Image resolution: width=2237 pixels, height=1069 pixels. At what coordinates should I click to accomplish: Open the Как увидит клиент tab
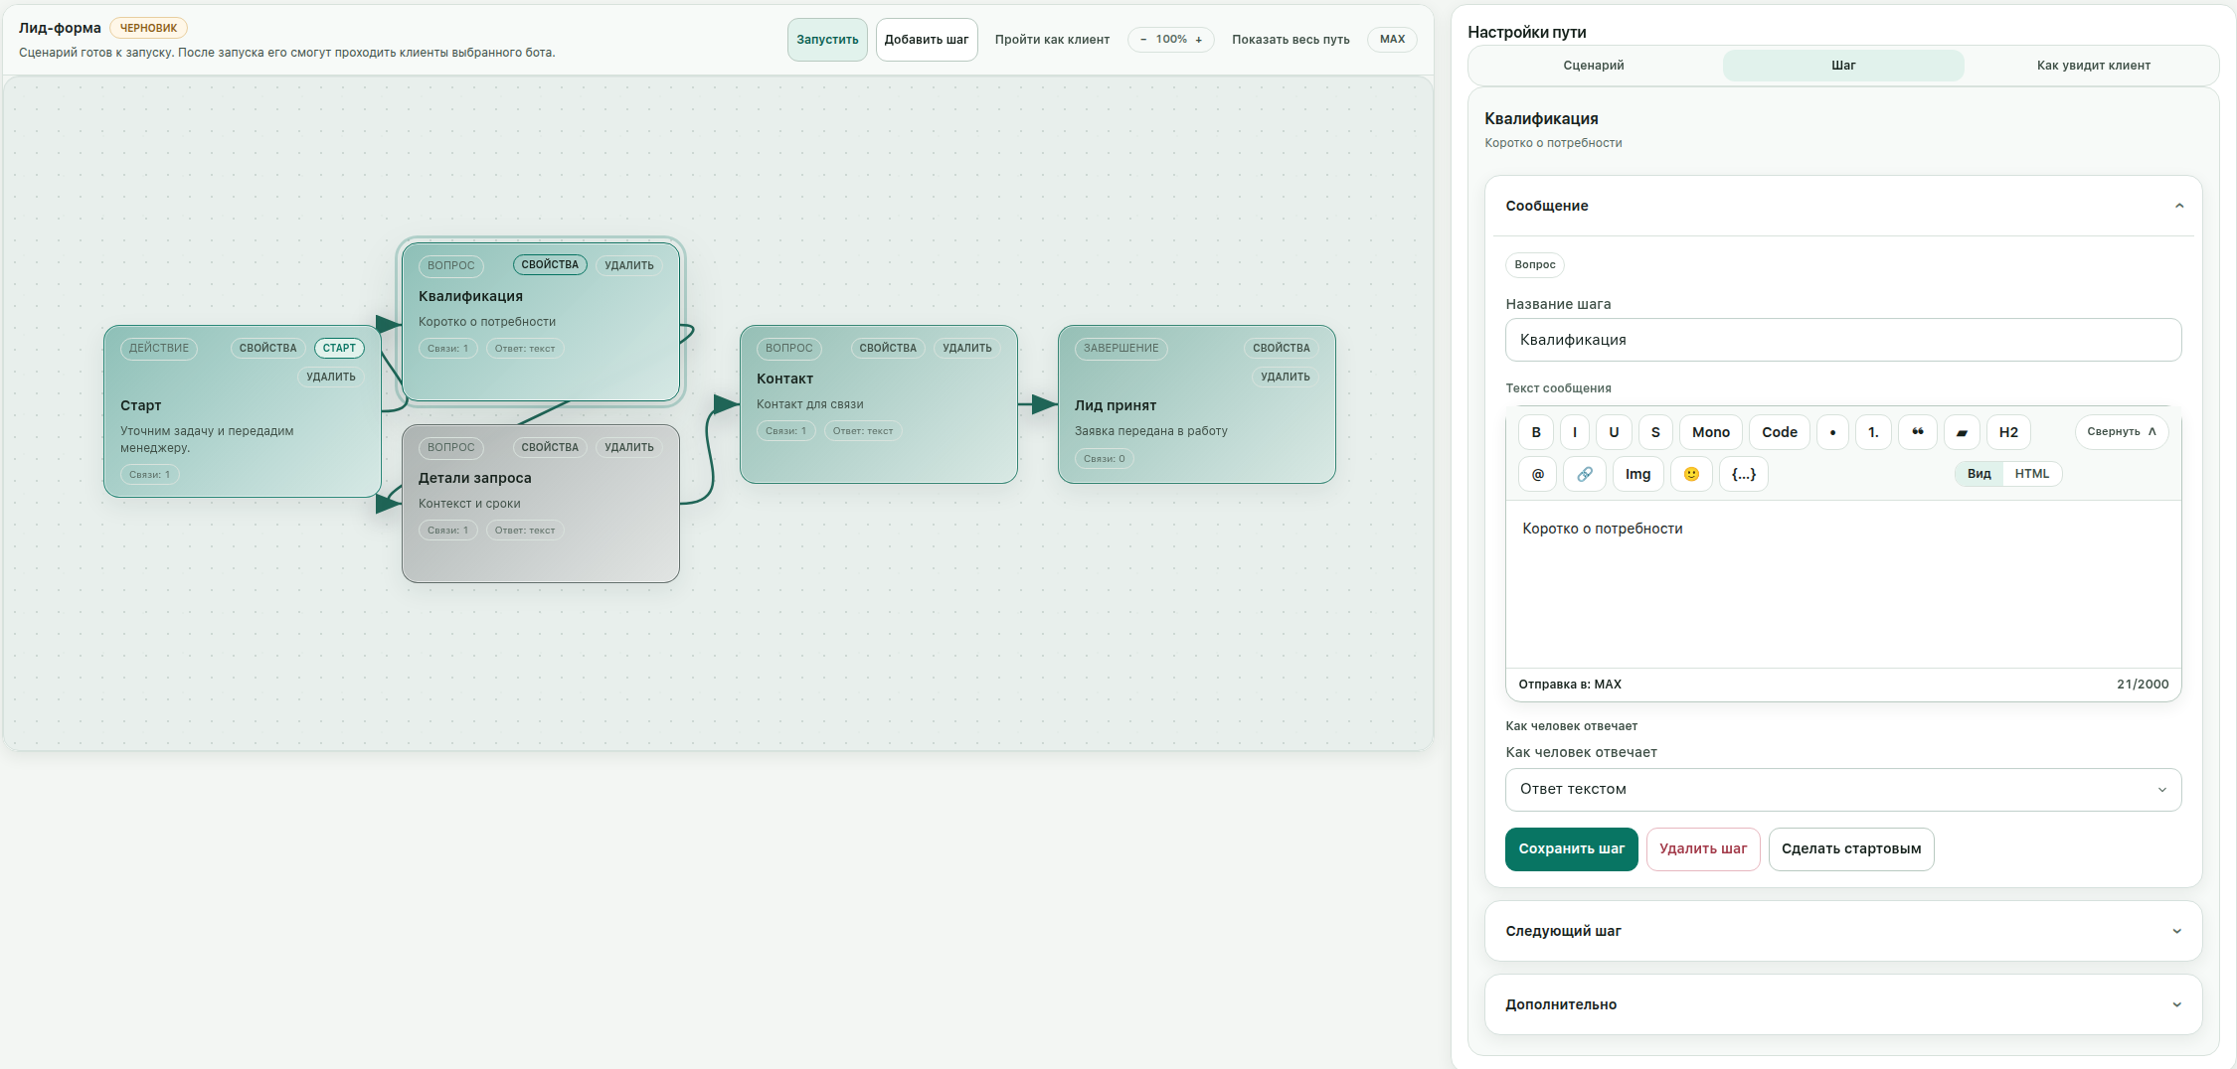click(x=2094, y=66)
